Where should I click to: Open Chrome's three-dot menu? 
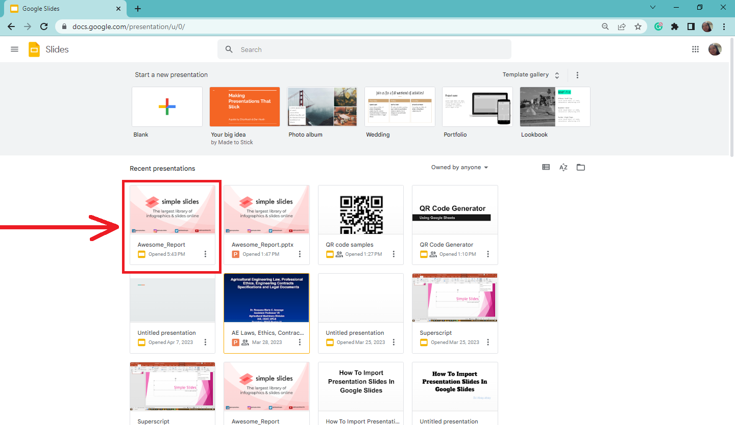pyautogui.click(x=724, y=26)
